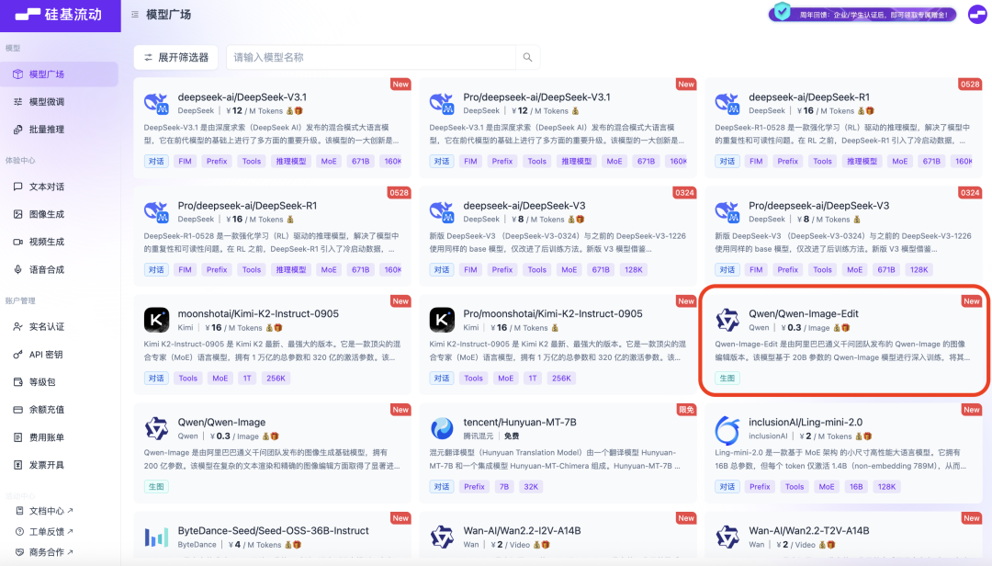This screenshot has width=992, height=566.
Task: Click the 7B tag on Hunyuan-MT-7B card
Action: pyautogui.click(x=504, y=487)
